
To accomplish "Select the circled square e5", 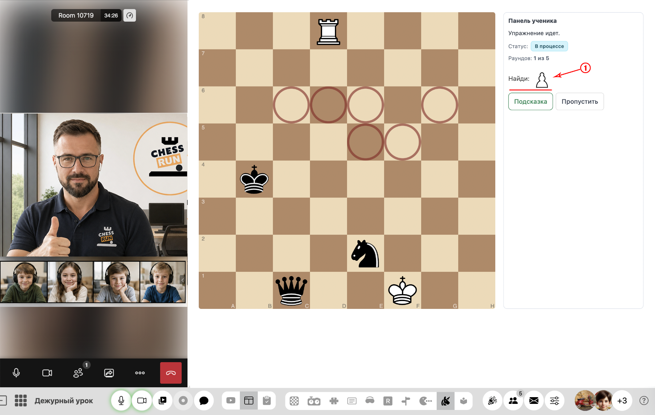I will [366, 142].
